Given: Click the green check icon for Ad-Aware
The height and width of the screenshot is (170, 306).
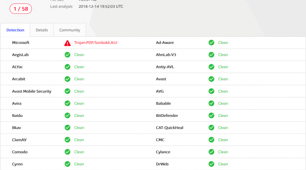Looking at the screenshot, I should [x=212, y=42].
